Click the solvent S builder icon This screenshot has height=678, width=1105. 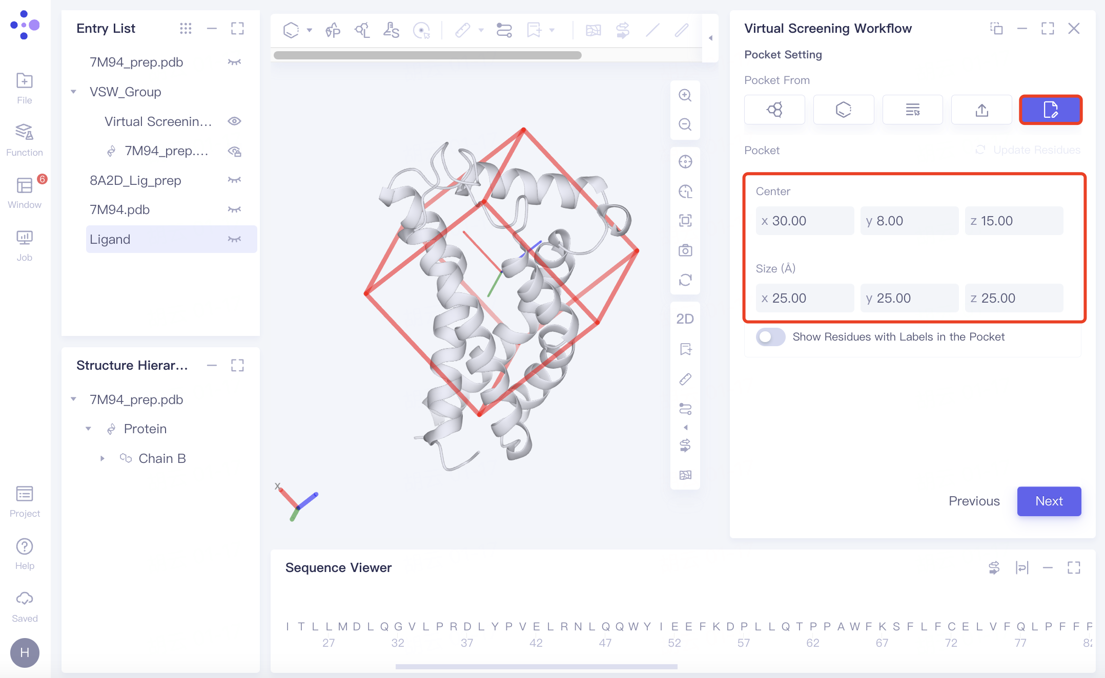click(391, 31)
